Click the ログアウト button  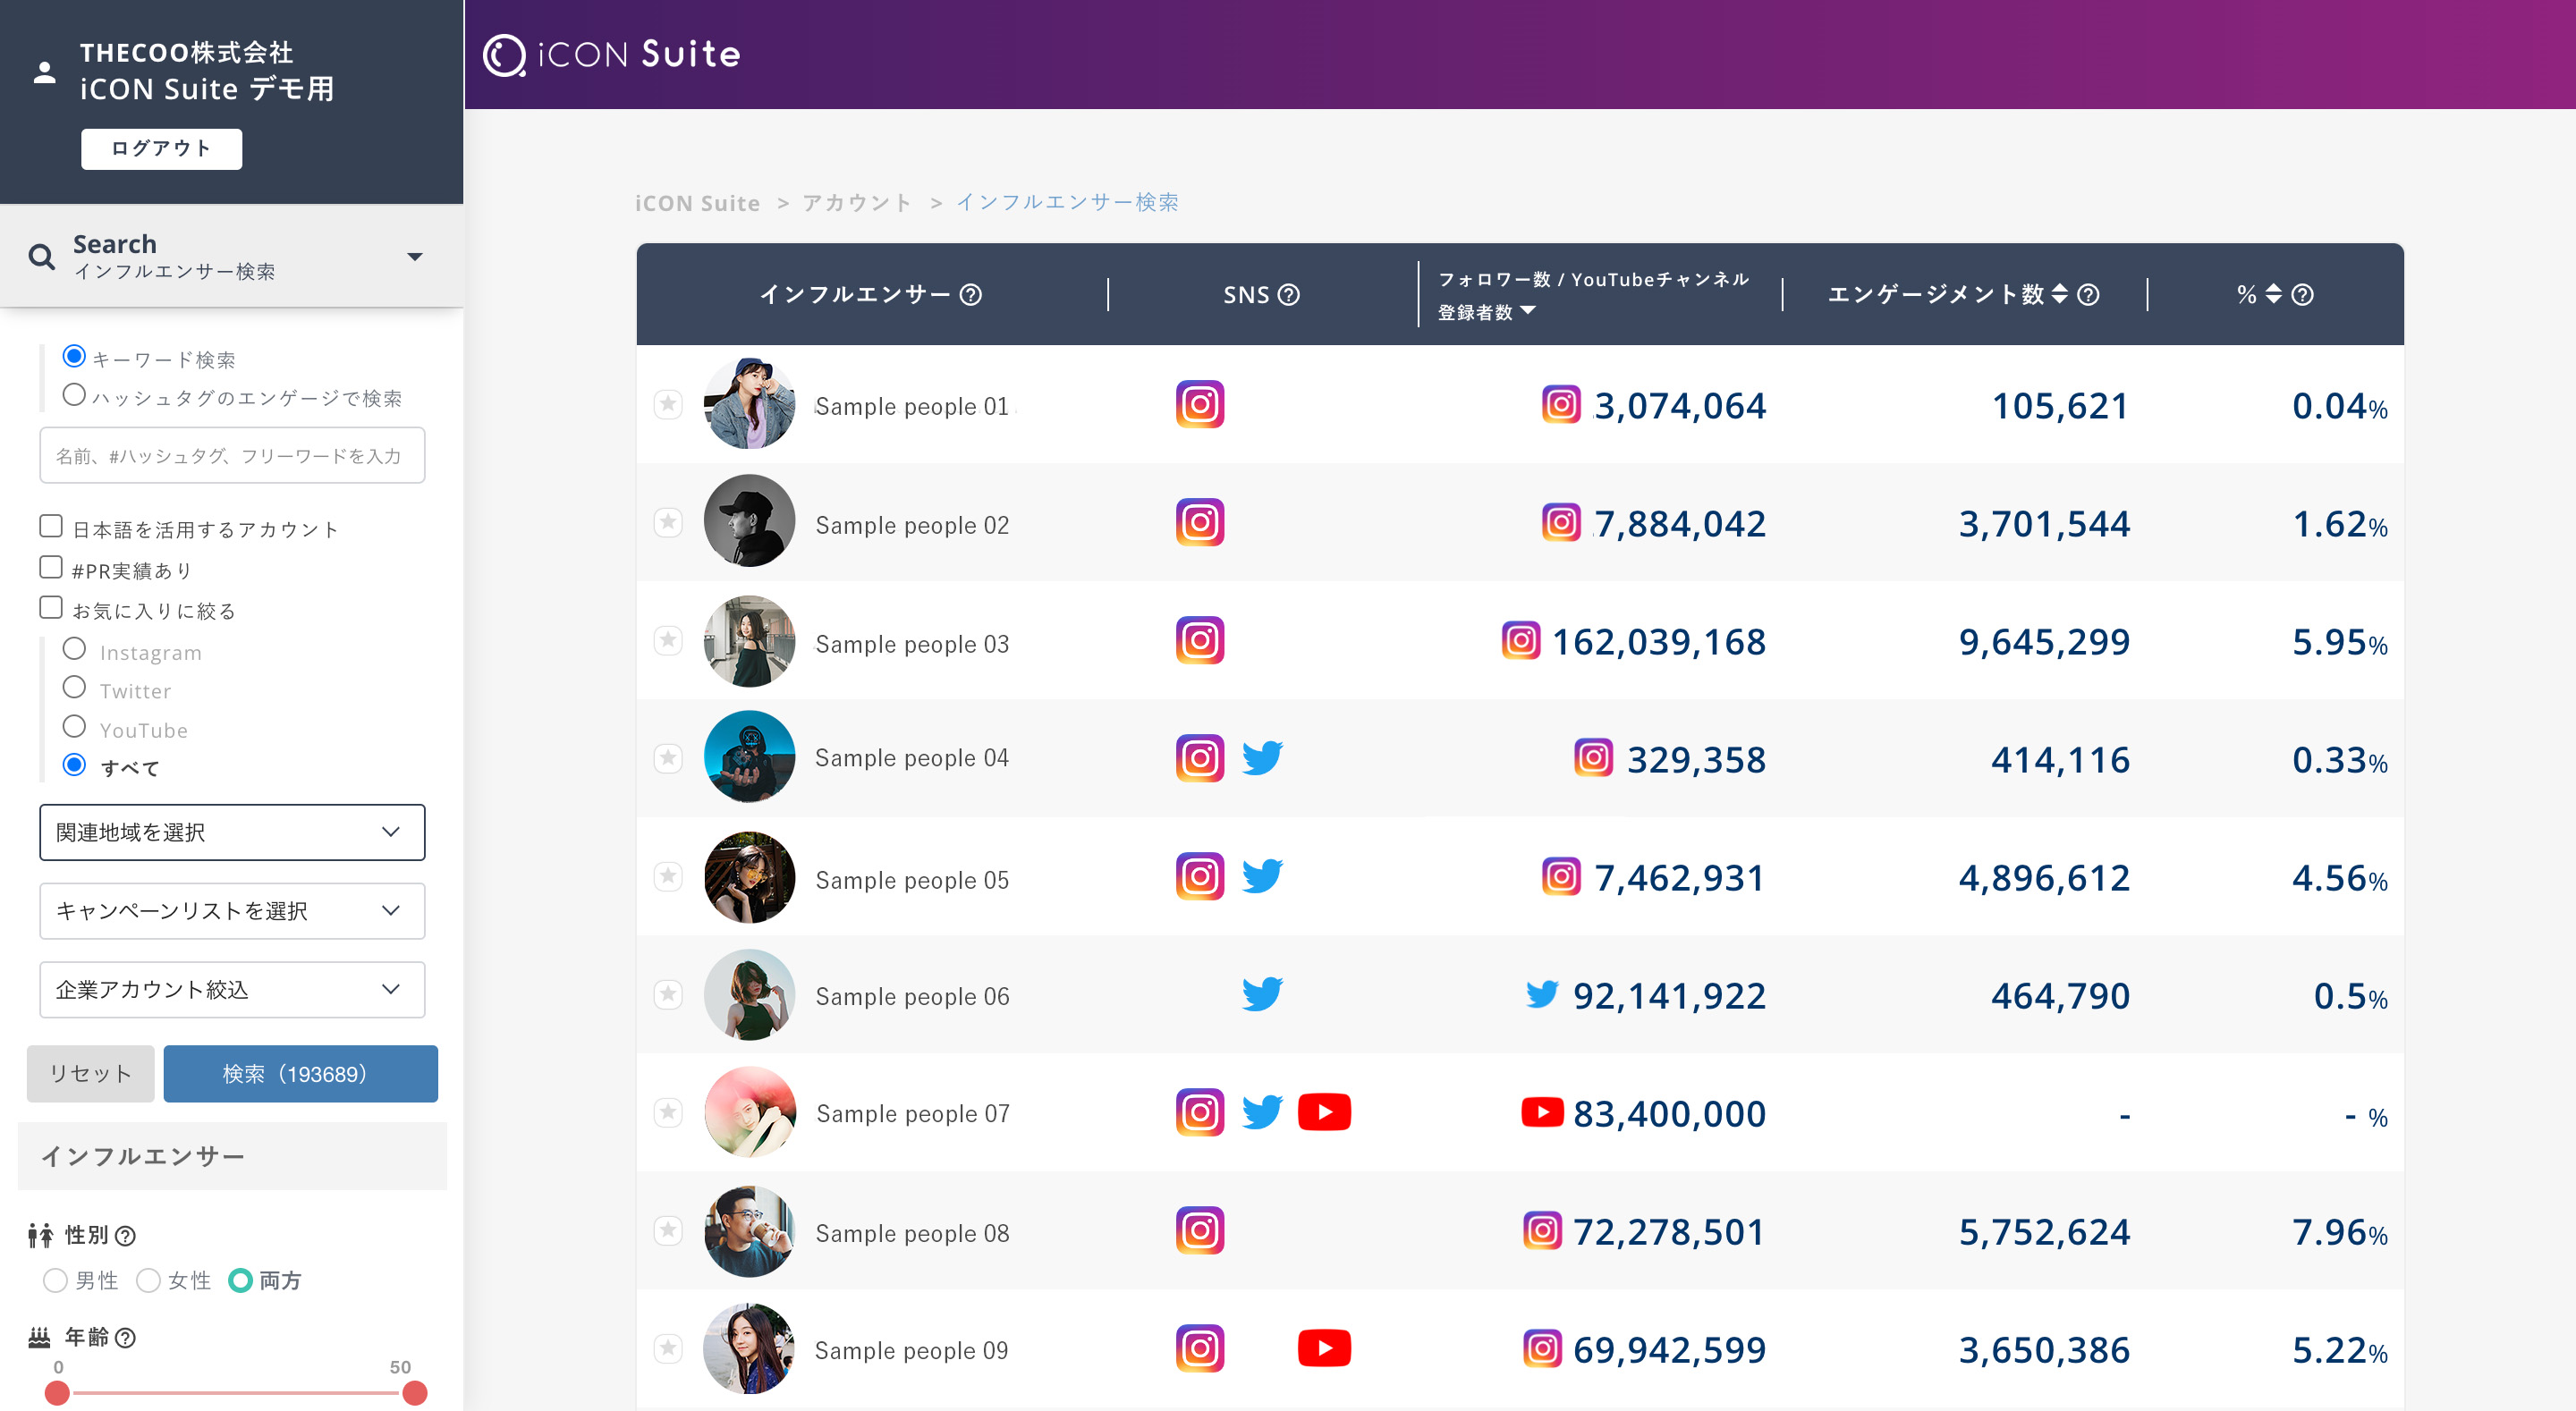tap(161, 149)
